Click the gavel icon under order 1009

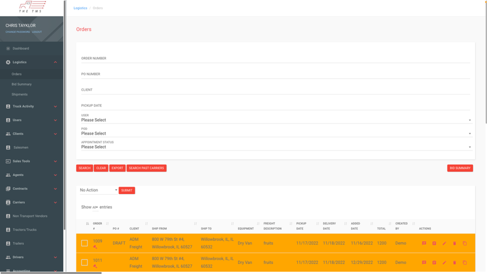(95, 247)
